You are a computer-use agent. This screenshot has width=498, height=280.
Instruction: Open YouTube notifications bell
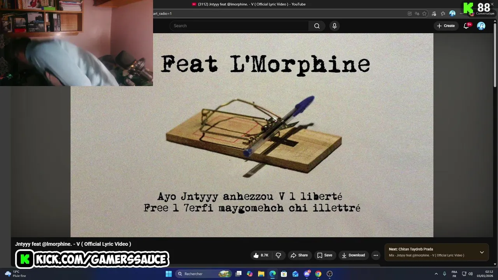pyautogui.click(x=466, y=26)
